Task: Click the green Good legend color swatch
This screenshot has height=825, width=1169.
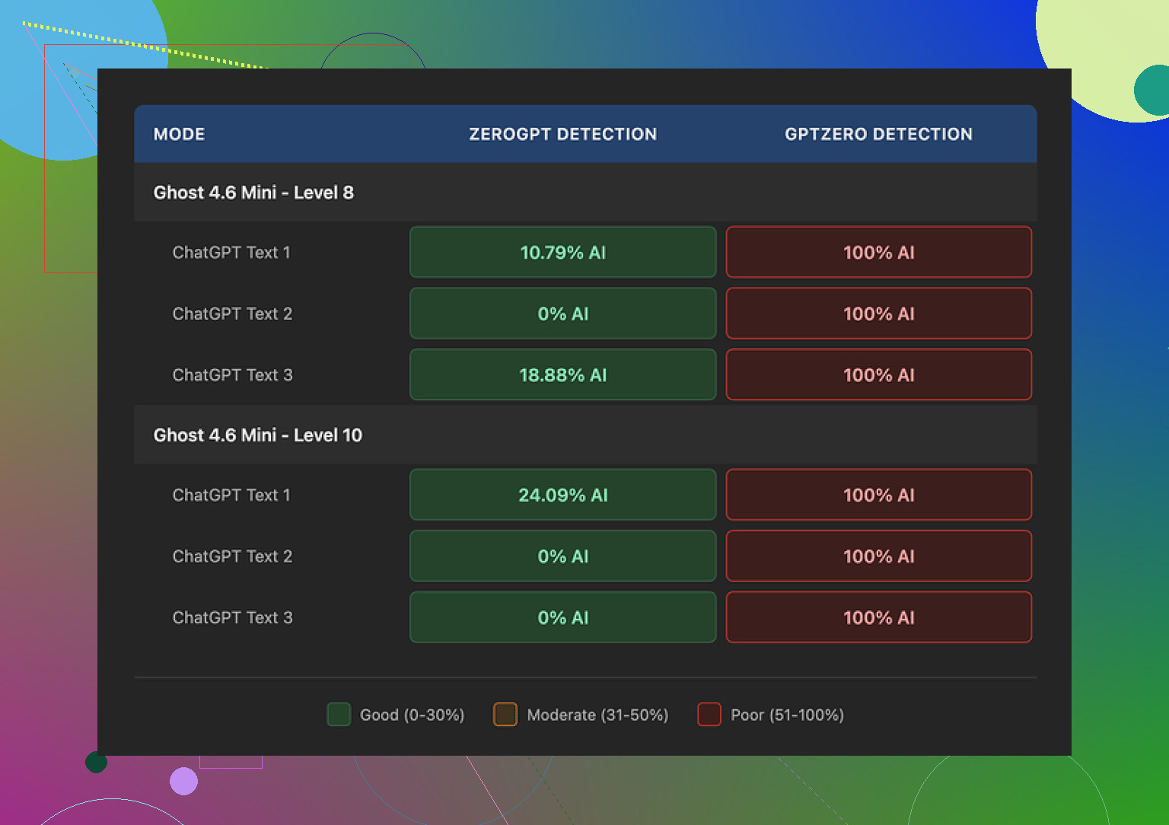Action: click(339, 715)
